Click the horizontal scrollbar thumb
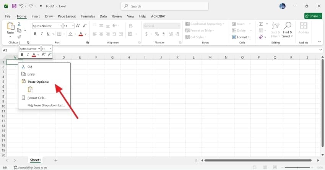Screen dimensions: 325x170 258,160
